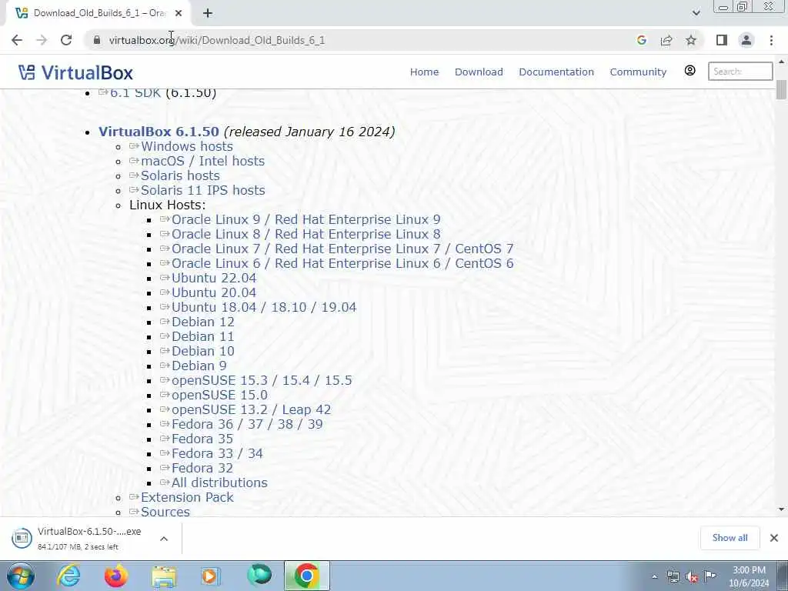Open the media player taskbar icon

tap(211, 576)
